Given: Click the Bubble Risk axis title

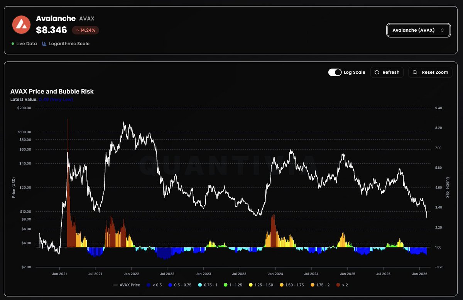Looking at the screenshot, I should click(448, 188).
